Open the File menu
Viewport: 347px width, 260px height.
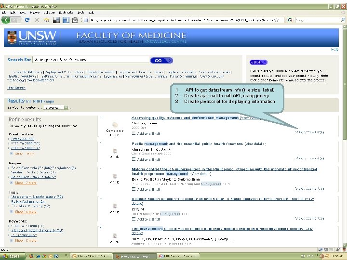pos(4,13)
